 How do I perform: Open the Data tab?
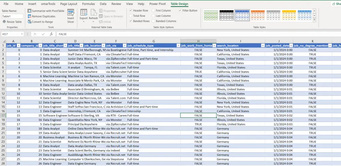click(103, 4)
